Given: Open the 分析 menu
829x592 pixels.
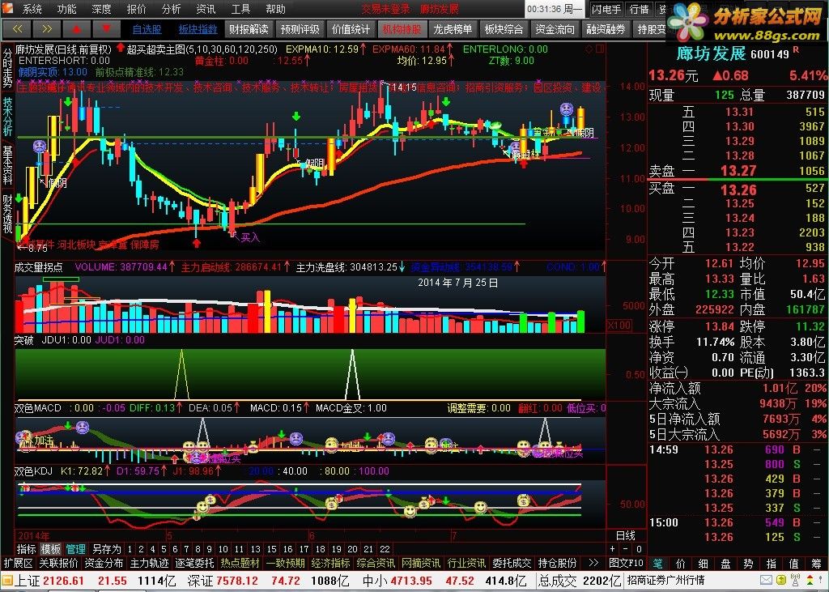Looking at the screenshot, I should pos(172,9).
